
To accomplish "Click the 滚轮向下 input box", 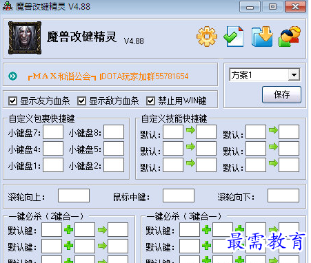I will pyautogui.click(x=283, y=196).
